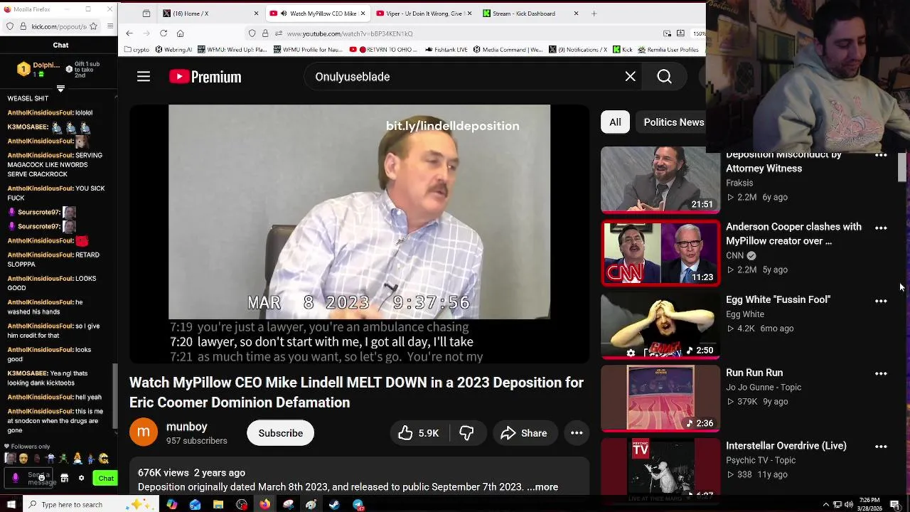Screen dimensions: 910x512
Task: Click the Send a message chat field
Action: pyautogui.click(x=30, y=479)
